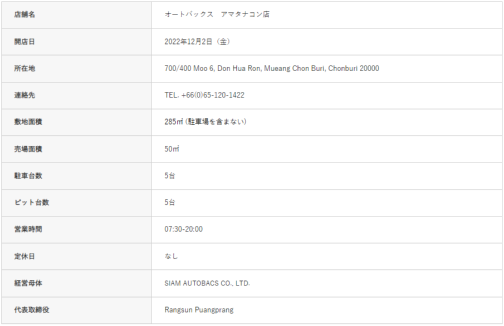This screenshot has width=504, height=326.
Task: Select the 駐車台数 label cell
Action: pyautogui.click(x=28, y=176)
